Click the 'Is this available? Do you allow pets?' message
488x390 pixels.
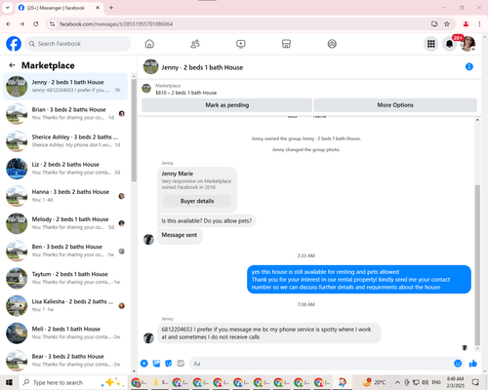click(x=207, y=220)
